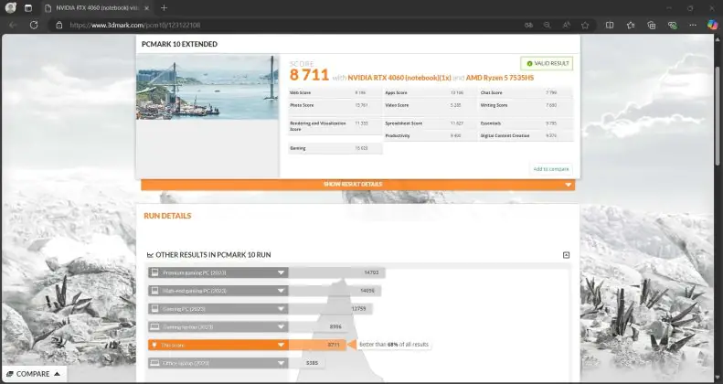
Task: Click the browser essentials heart icon
Action: click(673, 26)
